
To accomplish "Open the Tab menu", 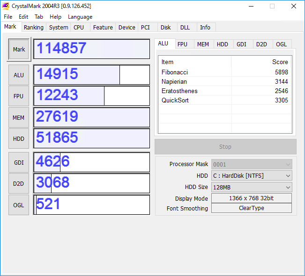I will coord(39,17).
